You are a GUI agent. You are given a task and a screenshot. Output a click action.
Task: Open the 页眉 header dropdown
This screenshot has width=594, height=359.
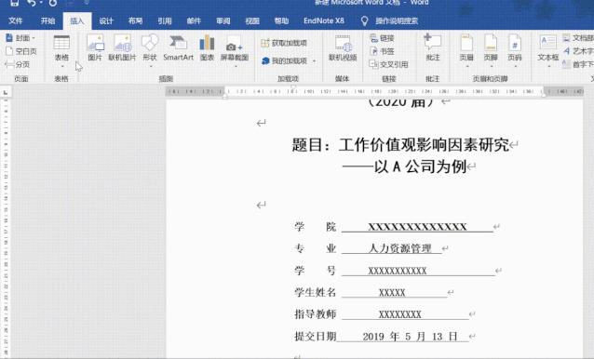pyautogui.click(x=466, y=50)
